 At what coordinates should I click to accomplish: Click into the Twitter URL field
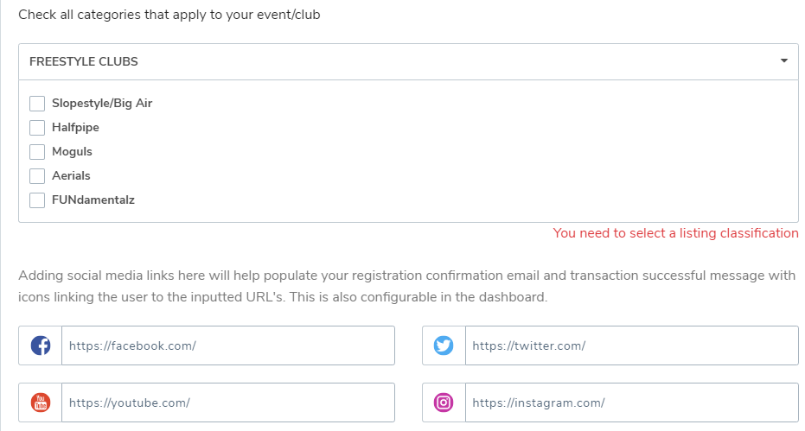point(631,345)
